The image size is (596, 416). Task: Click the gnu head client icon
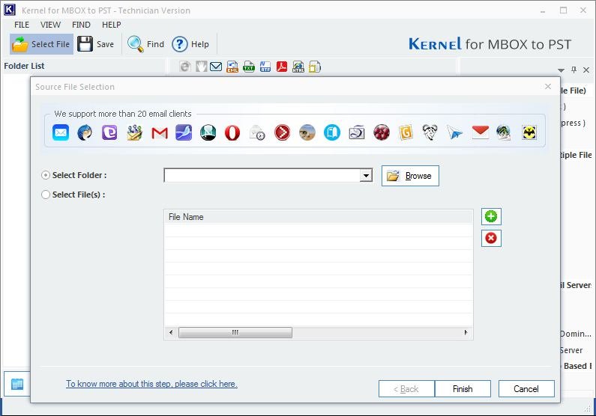(x=430, y=132)
